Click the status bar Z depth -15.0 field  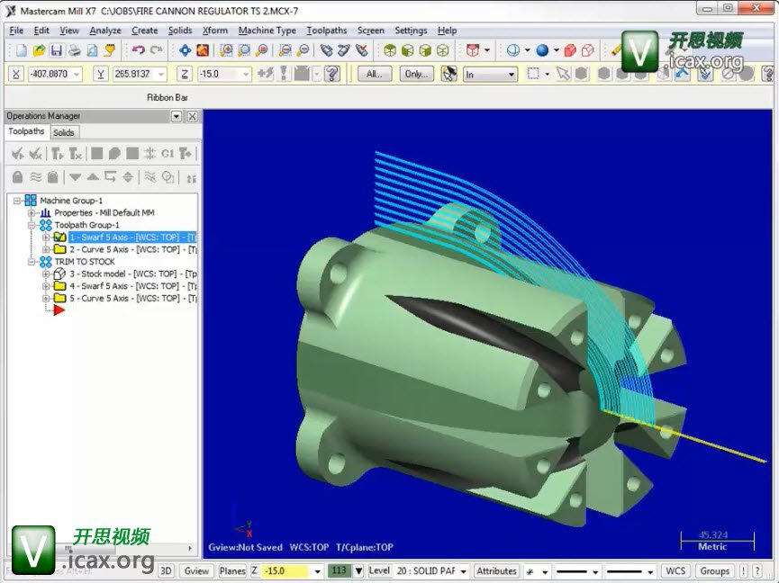pyautogui.click(x=286, y=571)
